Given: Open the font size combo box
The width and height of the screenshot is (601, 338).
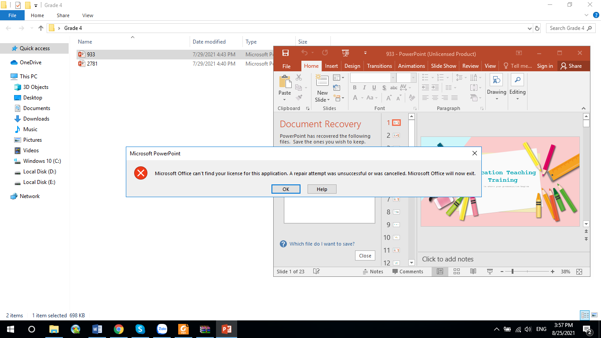Looking at the screenshot, I should [406, 77].
